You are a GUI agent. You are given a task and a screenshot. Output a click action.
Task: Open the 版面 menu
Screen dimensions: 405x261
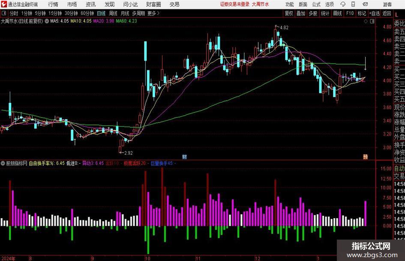[x=303, y=4]
